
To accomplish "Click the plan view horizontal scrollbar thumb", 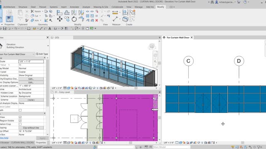I will pos(131,143).
